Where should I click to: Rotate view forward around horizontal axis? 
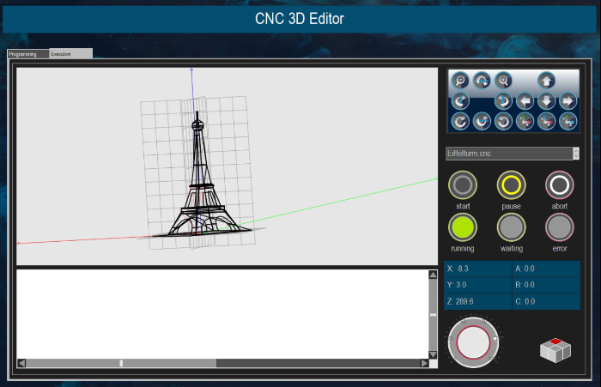tap(482, 81)
